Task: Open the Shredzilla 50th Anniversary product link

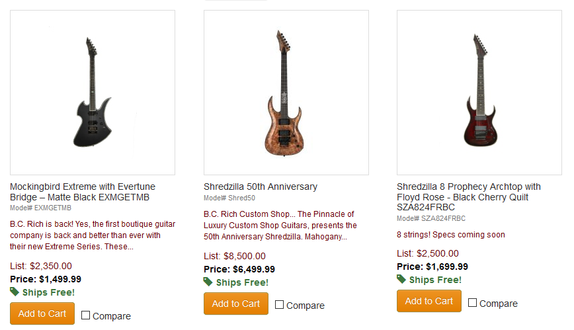Action: pyautogui.click(x=261, y=186)
